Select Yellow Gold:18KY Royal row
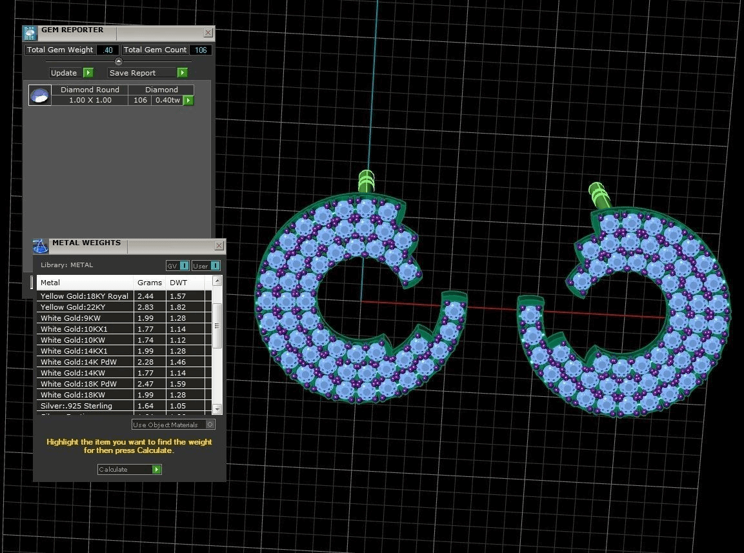This screenshot has height=553, width=744. click(124, 296)
